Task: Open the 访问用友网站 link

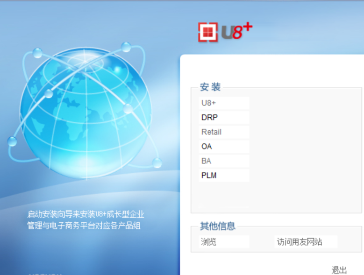Action: (306, 242)
